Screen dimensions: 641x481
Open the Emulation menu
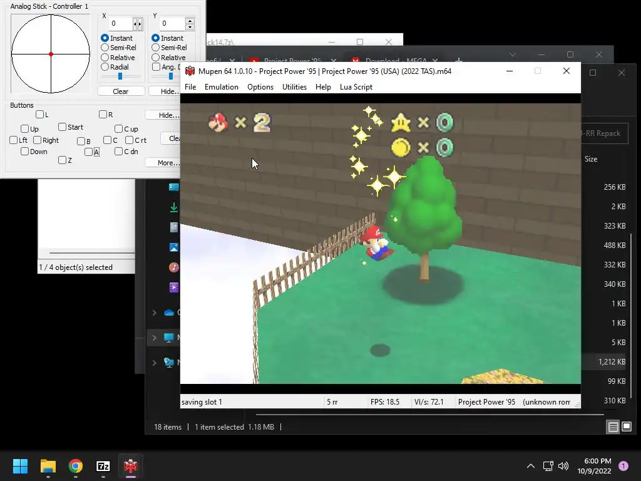tap(222, 87)
